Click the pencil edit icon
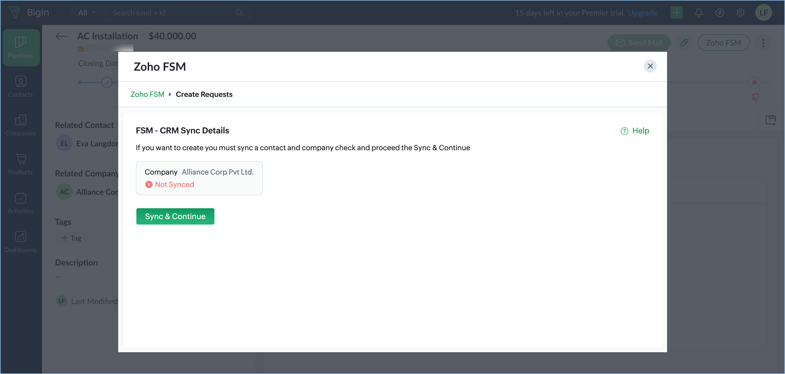785x374 pixels. 684,43
